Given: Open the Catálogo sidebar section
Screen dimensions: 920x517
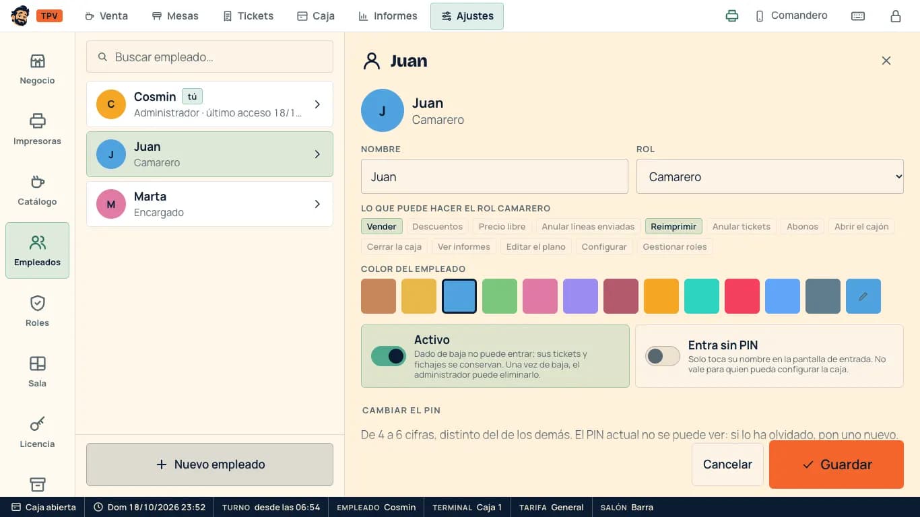Looking at the screenshot, I should (37, 191).
